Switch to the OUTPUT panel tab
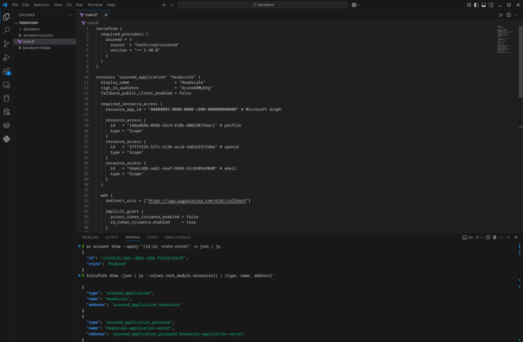This screenshot has height=342, width=523. click(112, 237)
